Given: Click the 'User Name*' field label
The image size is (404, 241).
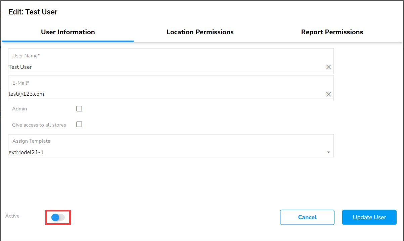Looking at the screenshot, I should pos(26,56).
